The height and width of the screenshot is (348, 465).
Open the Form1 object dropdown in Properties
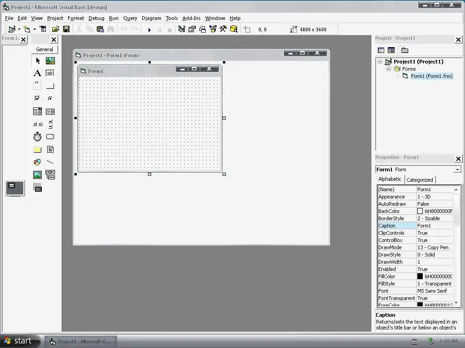[x=458, y=169]
